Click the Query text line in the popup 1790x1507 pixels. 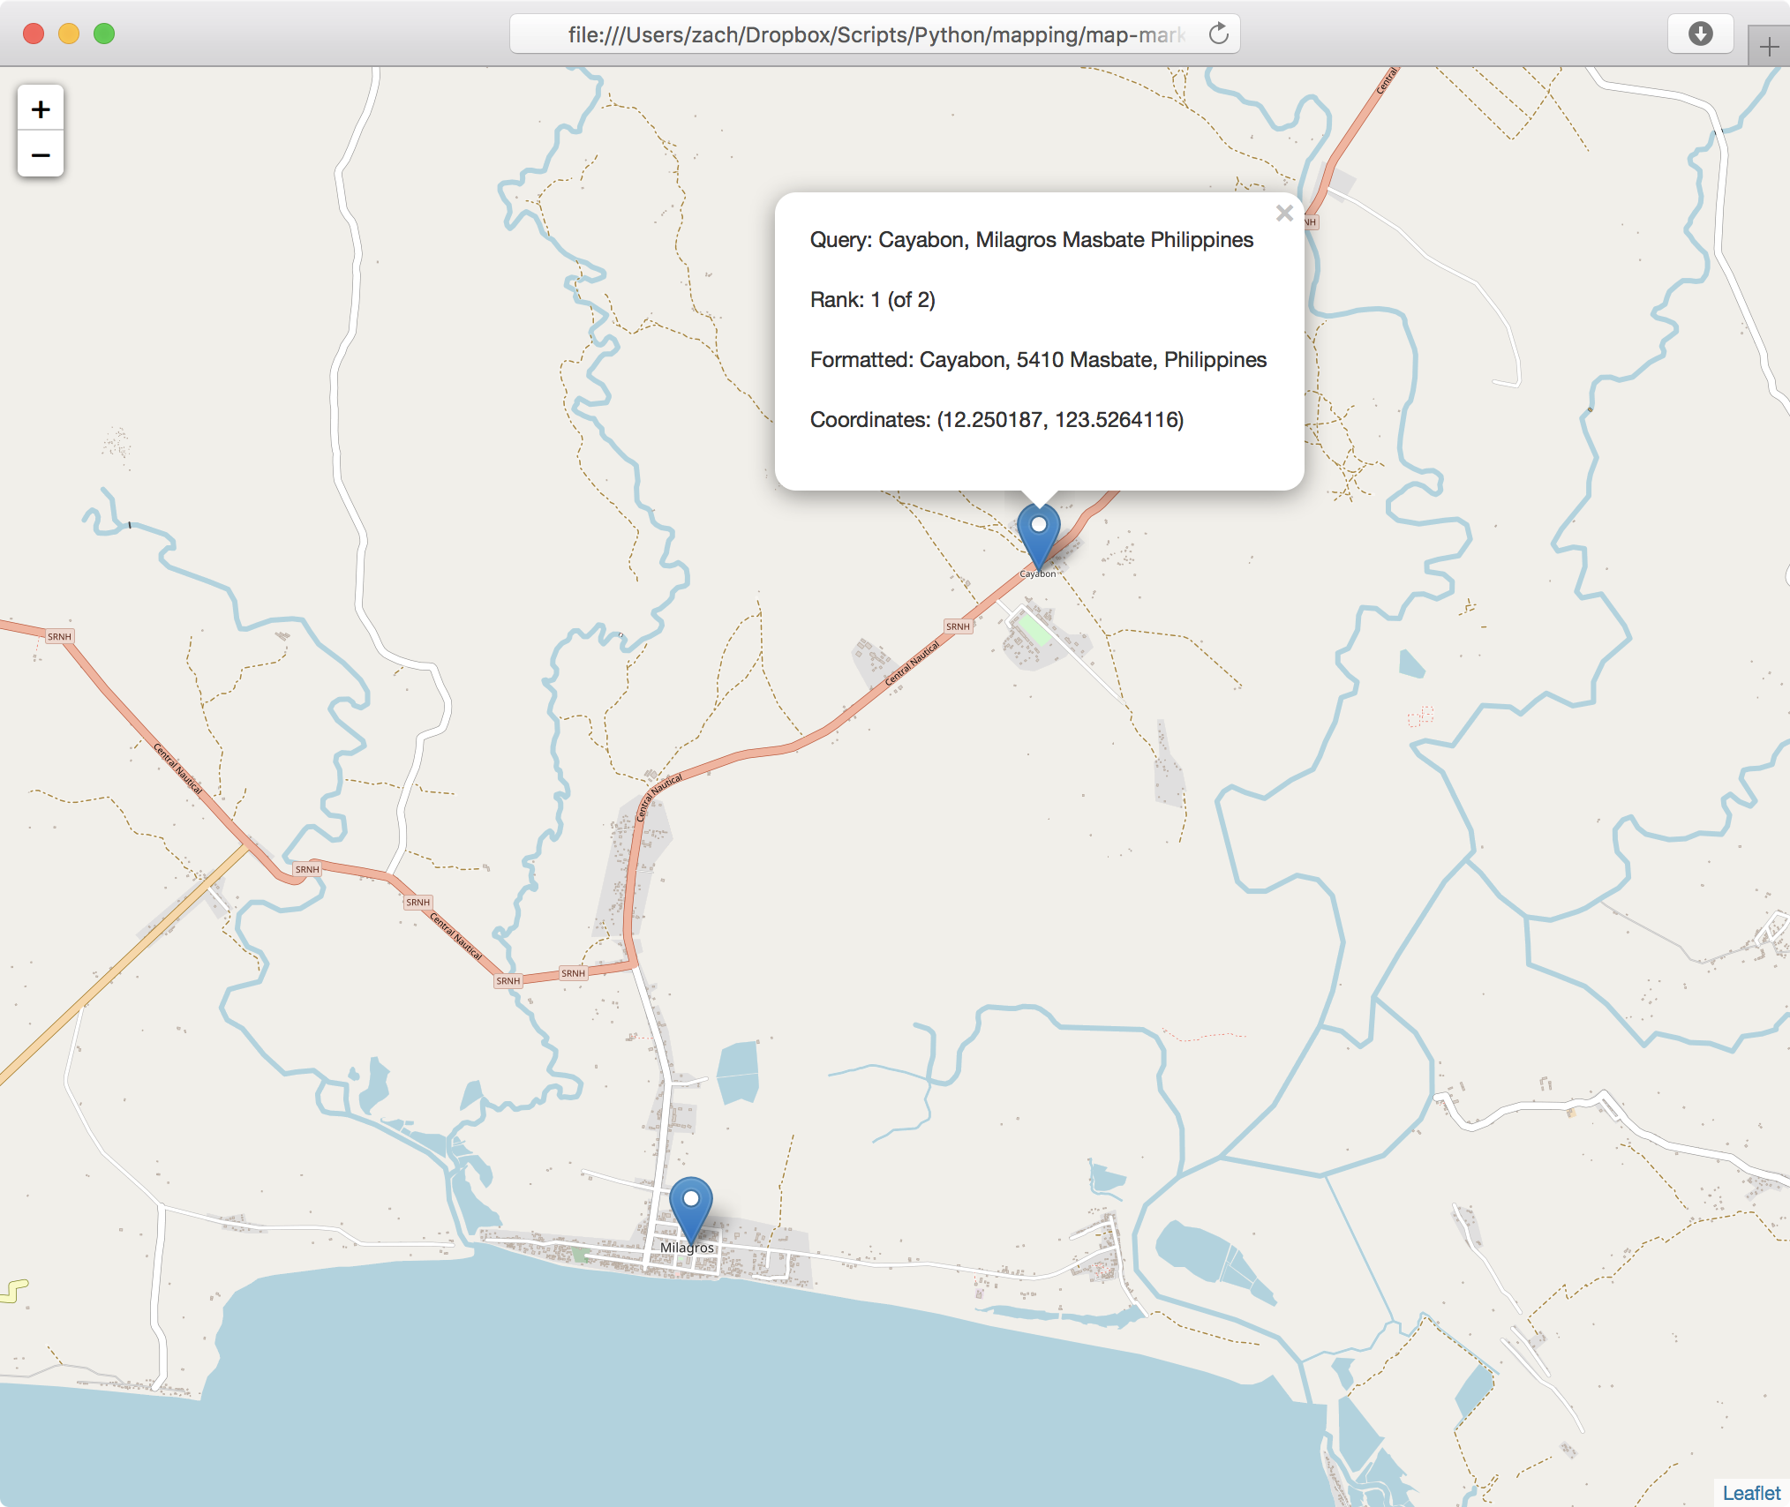(1031, 240)
